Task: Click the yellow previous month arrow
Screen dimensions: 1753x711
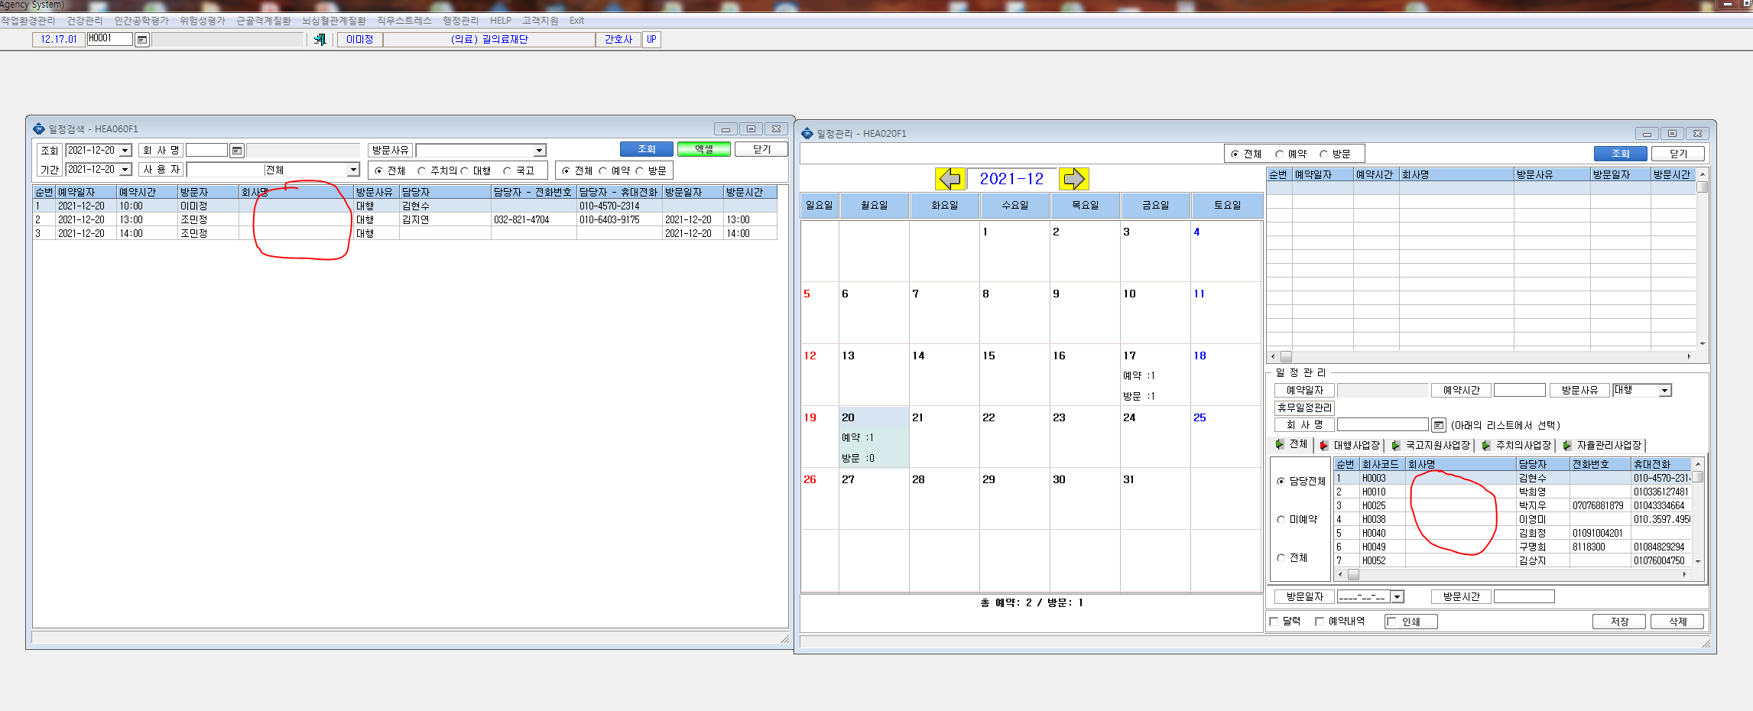Action: click(950, 179)
